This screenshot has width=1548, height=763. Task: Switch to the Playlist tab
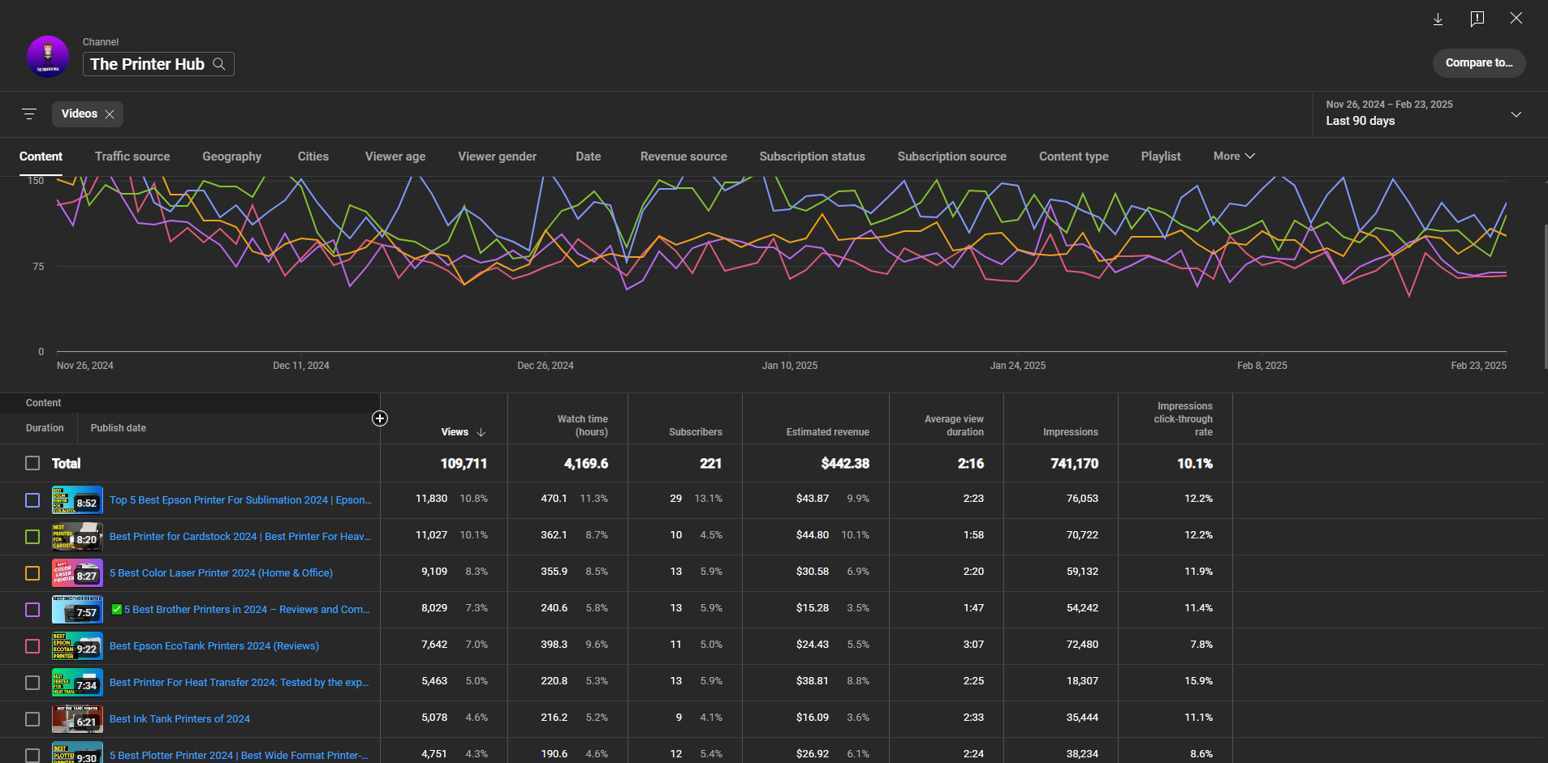tap(1161, 156)
